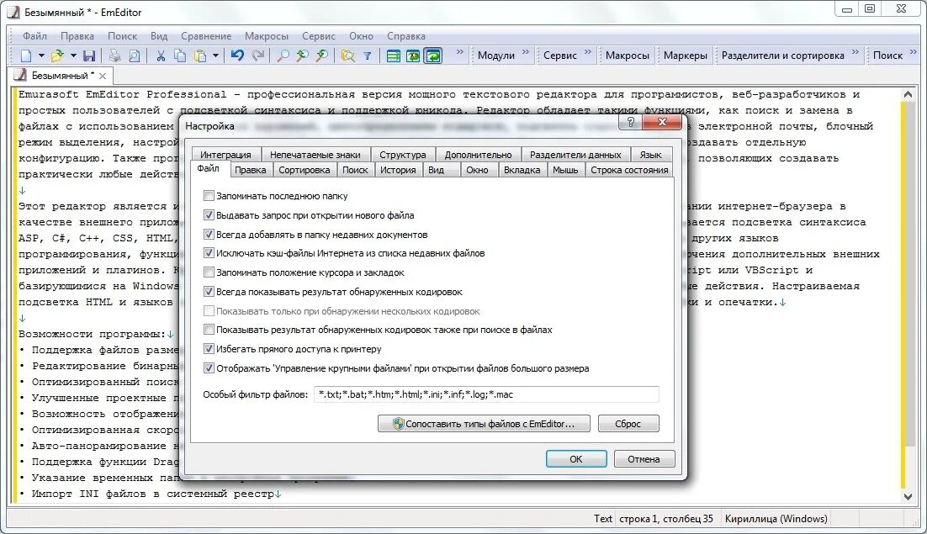Undo the last edit
This screenshot has width=927, height=534.
pyautogui.click(x=238, y=56)
